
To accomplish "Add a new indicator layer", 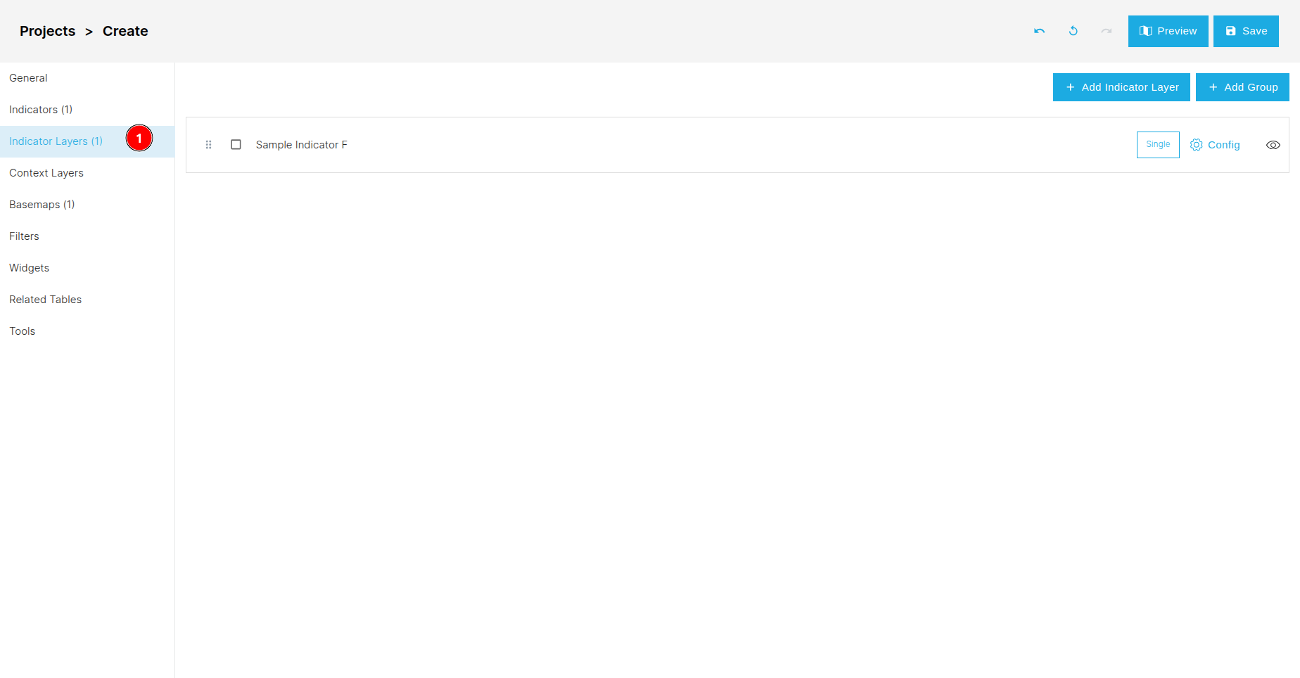I will (1121, 87).
